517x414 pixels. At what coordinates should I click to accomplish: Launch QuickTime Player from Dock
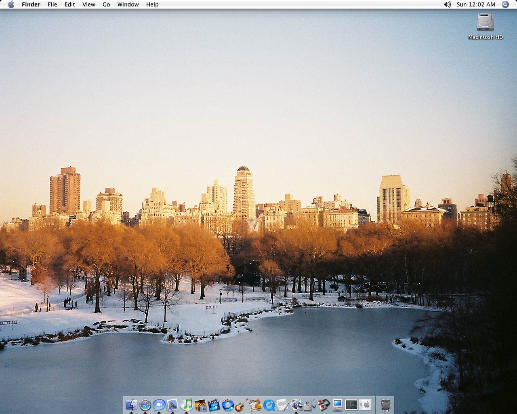(269, 405)
